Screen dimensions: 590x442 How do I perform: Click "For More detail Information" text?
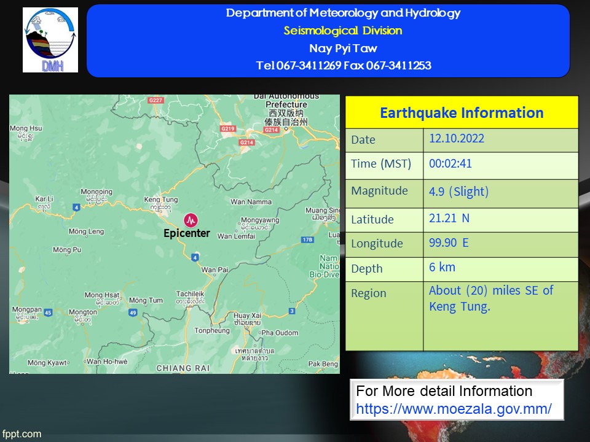(444, 391)
